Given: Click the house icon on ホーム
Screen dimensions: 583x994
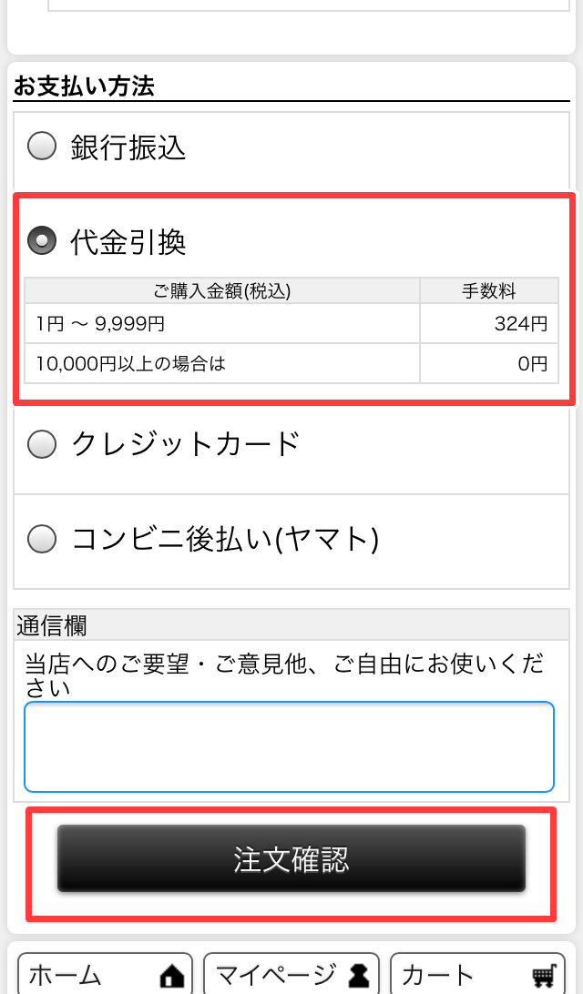Looking at the screenshot, I should coord(171,976).
